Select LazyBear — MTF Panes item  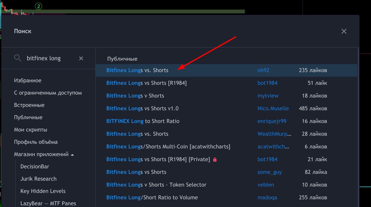(x=48, y=203)
